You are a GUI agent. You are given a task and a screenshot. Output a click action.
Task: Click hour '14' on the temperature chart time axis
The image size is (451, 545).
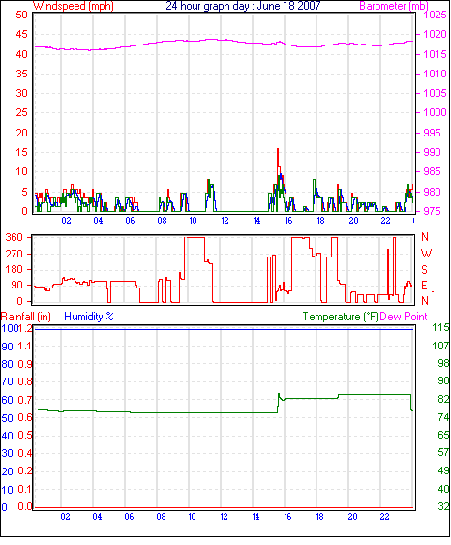tap(256, 517)
